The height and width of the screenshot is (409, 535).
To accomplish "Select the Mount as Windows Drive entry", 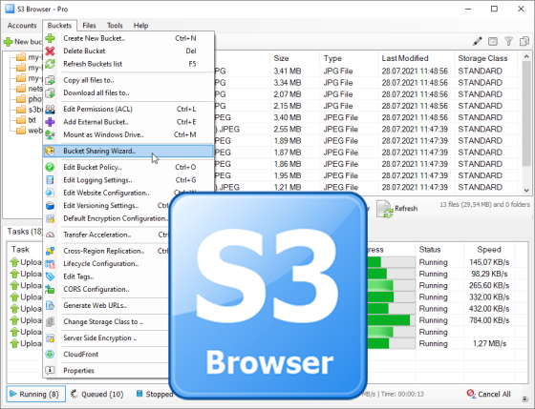I will point(129,134).
